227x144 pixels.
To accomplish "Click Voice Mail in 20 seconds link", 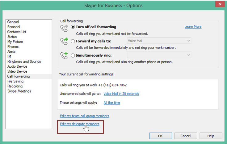I will pyautogui.click(x=121, y=94).
